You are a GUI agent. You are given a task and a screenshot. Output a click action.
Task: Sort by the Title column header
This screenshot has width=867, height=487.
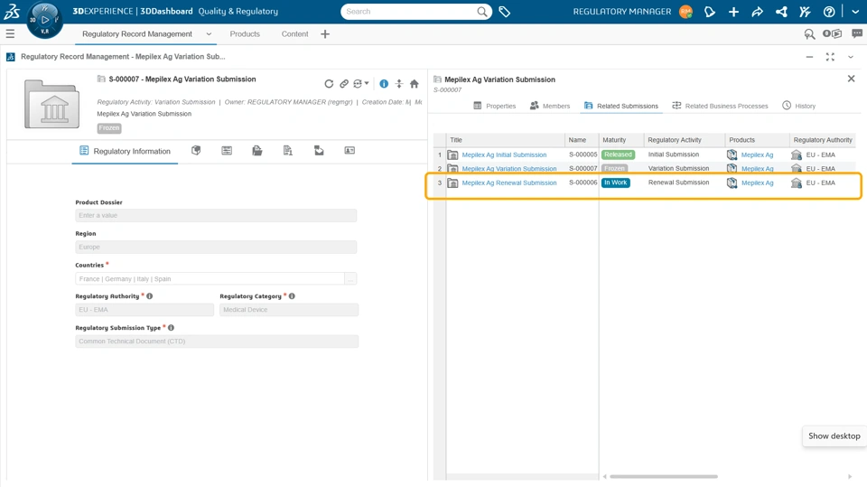tap(506, 140)
